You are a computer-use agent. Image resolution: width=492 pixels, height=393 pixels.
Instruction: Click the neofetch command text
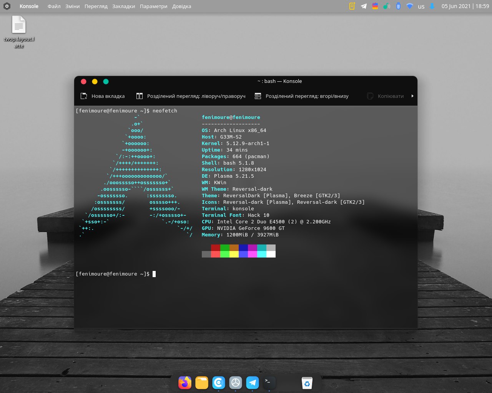coord(165,111)
